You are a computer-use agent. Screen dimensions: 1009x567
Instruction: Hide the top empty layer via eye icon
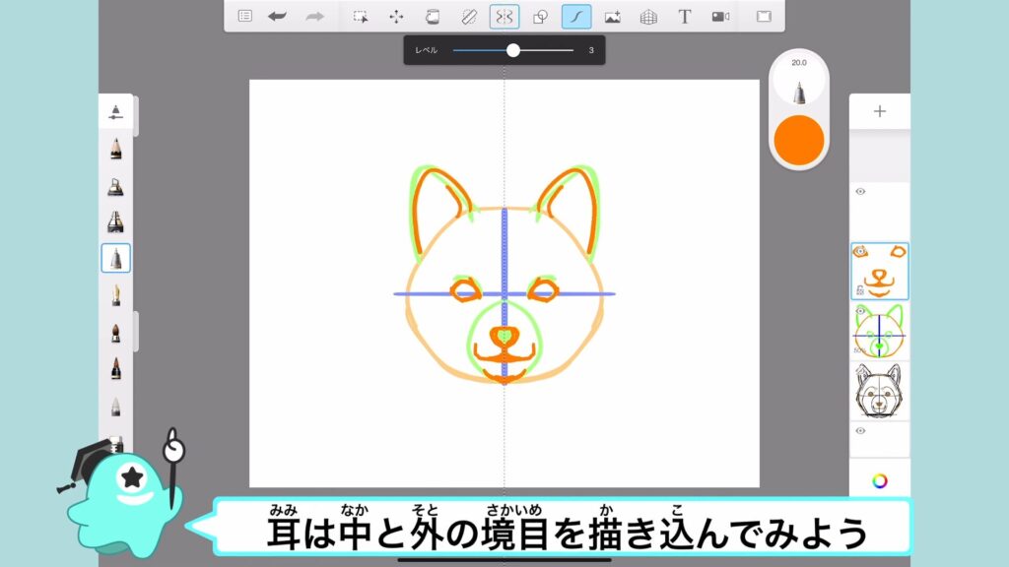pyautogui.click(x=860, y=192)
